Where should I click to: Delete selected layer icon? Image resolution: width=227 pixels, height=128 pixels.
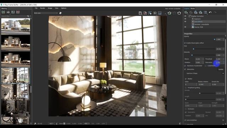click(x=191, y=12)
